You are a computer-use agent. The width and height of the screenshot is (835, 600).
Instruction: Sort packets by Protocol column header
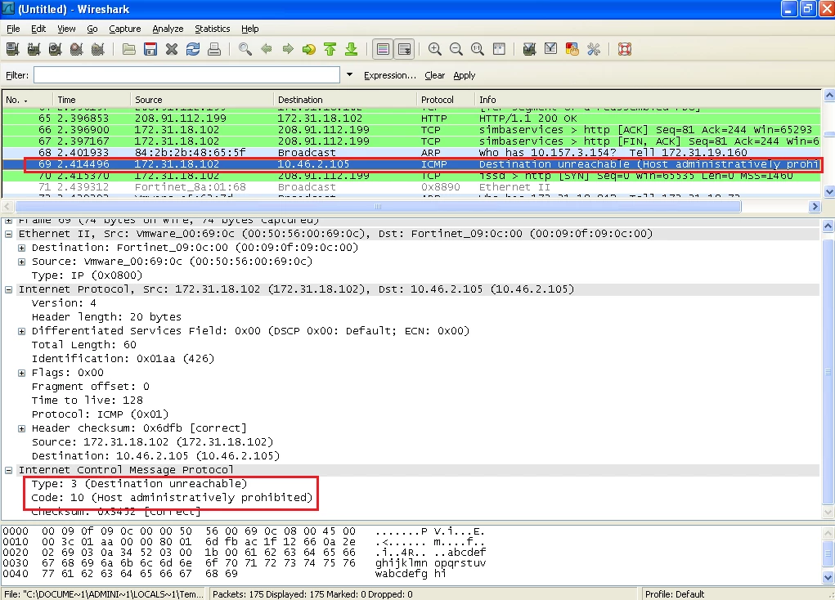[x=445, y=100]
